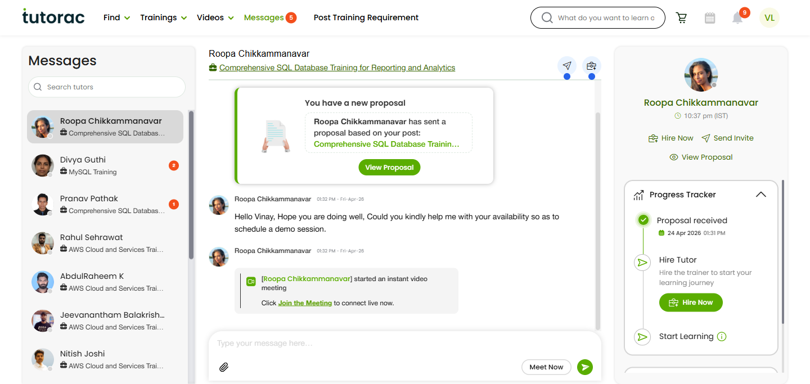Click Divya Guthi's avatar in message list

pos(43,166)
